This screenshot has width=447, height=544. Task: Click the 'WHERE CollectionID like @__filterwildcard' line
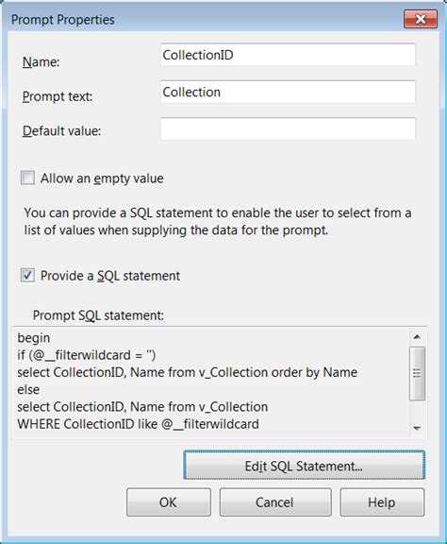click(139, 424)
